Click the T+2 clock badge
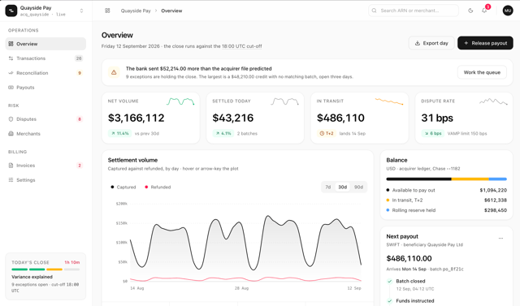 click(327, 133)
